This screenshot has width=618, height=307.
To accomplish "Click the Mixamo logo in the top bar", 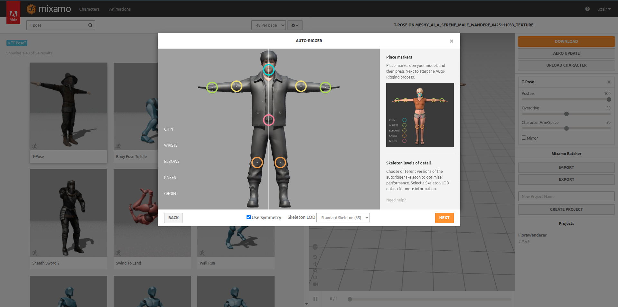I will tap(49, 9).
